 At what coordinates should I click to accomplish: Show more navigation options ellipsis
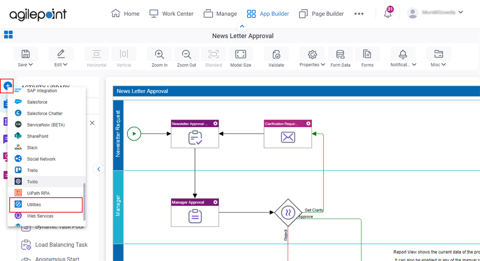[359, 13]
